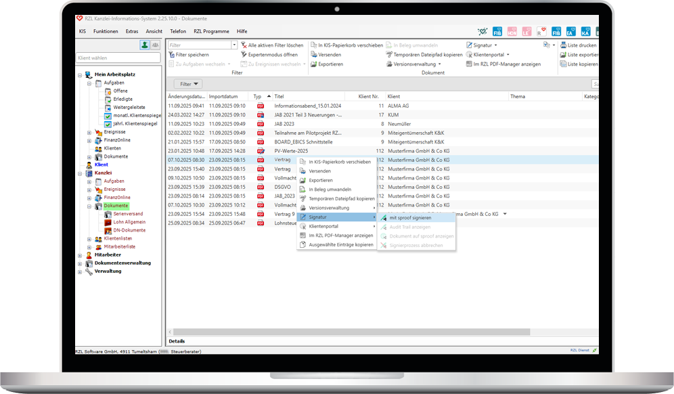
Task: Open the Filter combo box arrow
Action: [x=234, y=45]
